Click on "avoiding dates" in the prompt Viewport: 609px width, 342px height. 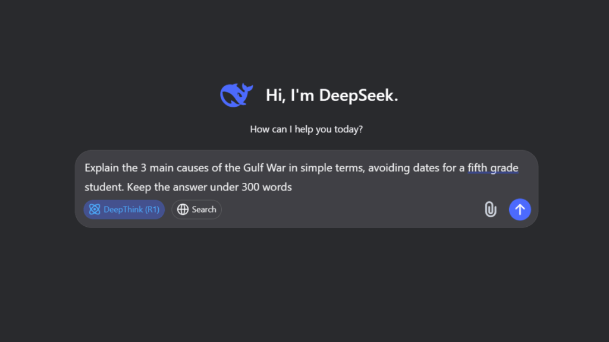point(404,168)
